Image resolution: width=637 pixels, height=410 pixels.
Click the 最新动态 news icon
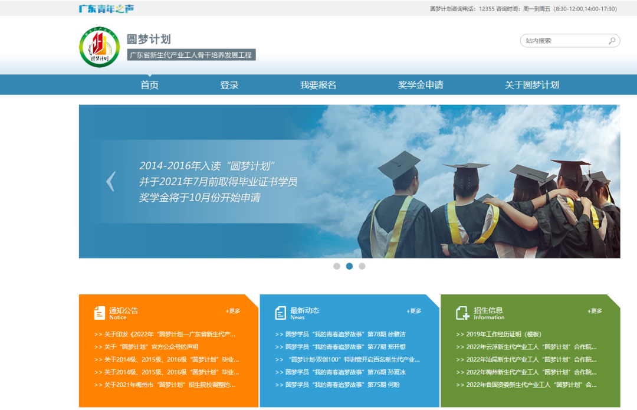coord(281,313)
